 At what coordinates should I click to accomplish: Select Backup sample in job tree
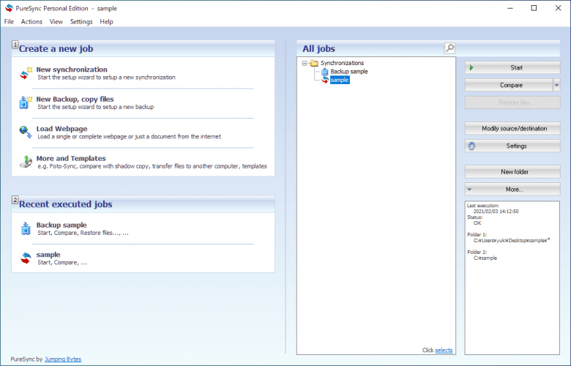(x=349, y=72)
